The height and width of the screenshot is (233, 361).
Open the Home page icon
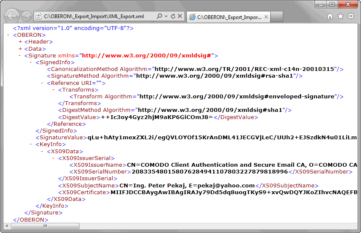[x=330, y=16]
